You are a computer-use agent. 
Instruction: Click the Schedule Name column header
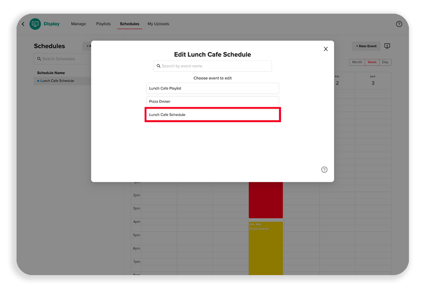click(x=51, y=73)
